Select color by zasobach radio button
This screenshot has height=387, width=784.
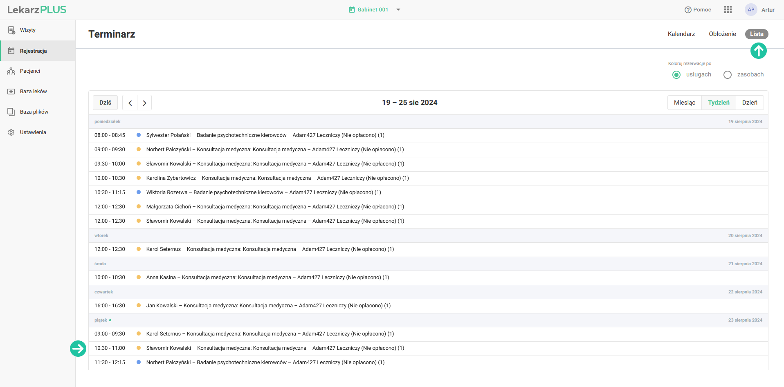(727, 75)
